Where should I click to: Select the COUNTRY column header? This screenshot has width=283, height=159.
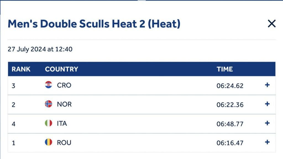(x=62, y=69)
